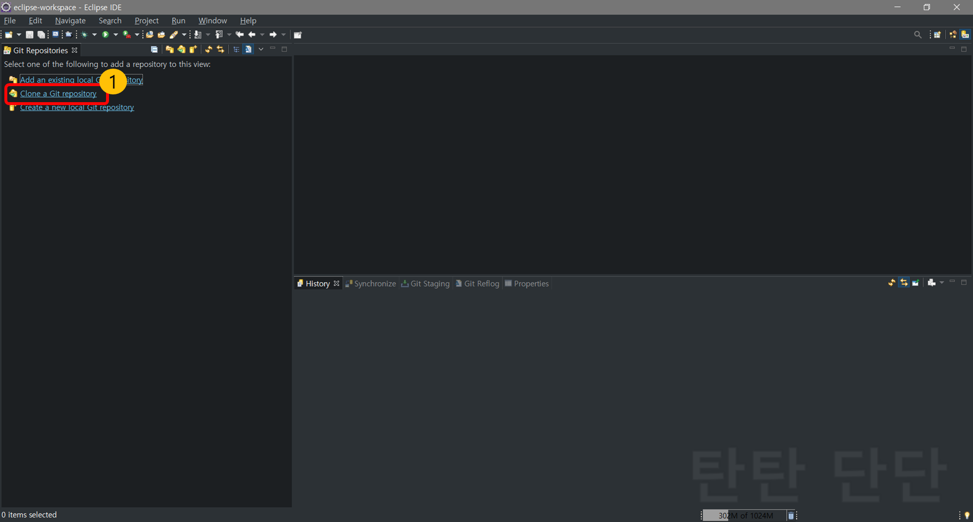Switch to the Git Reflog tab

(477, 284)
